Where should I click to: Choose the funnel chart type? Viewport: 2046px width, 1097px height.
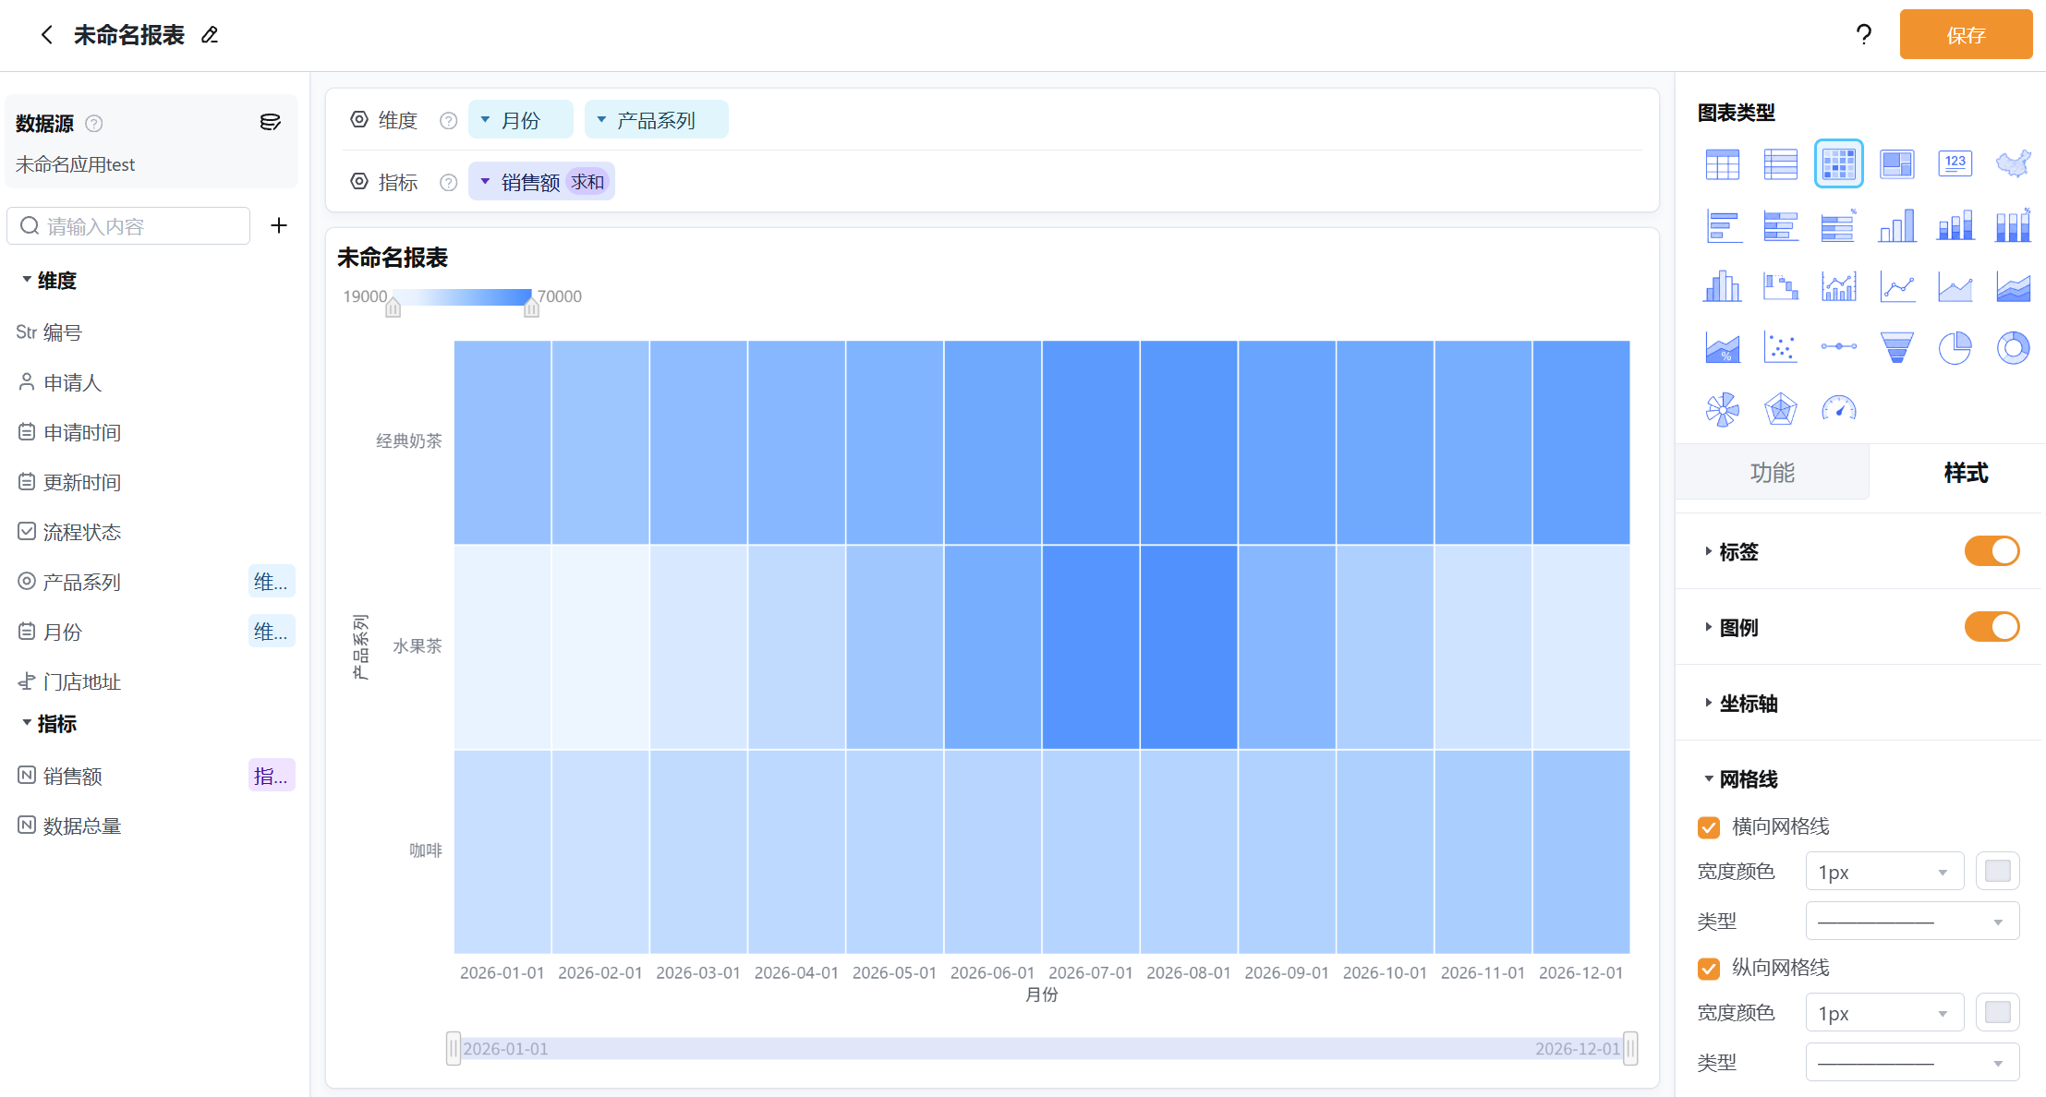(1896, 348)
